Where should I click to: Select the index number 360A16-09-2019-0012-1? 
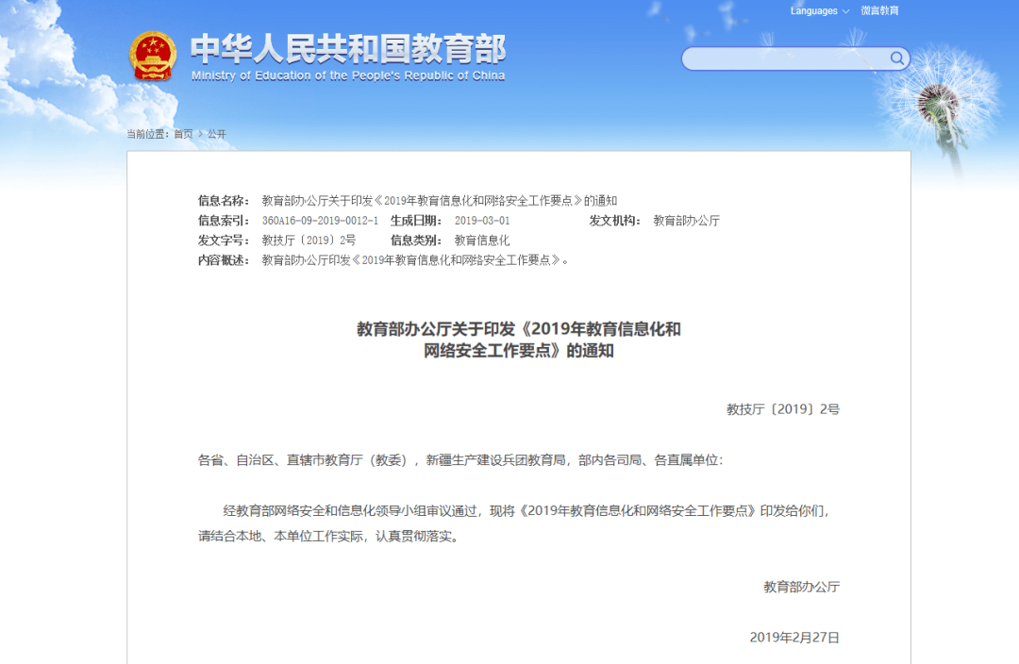tap(320, 221)
